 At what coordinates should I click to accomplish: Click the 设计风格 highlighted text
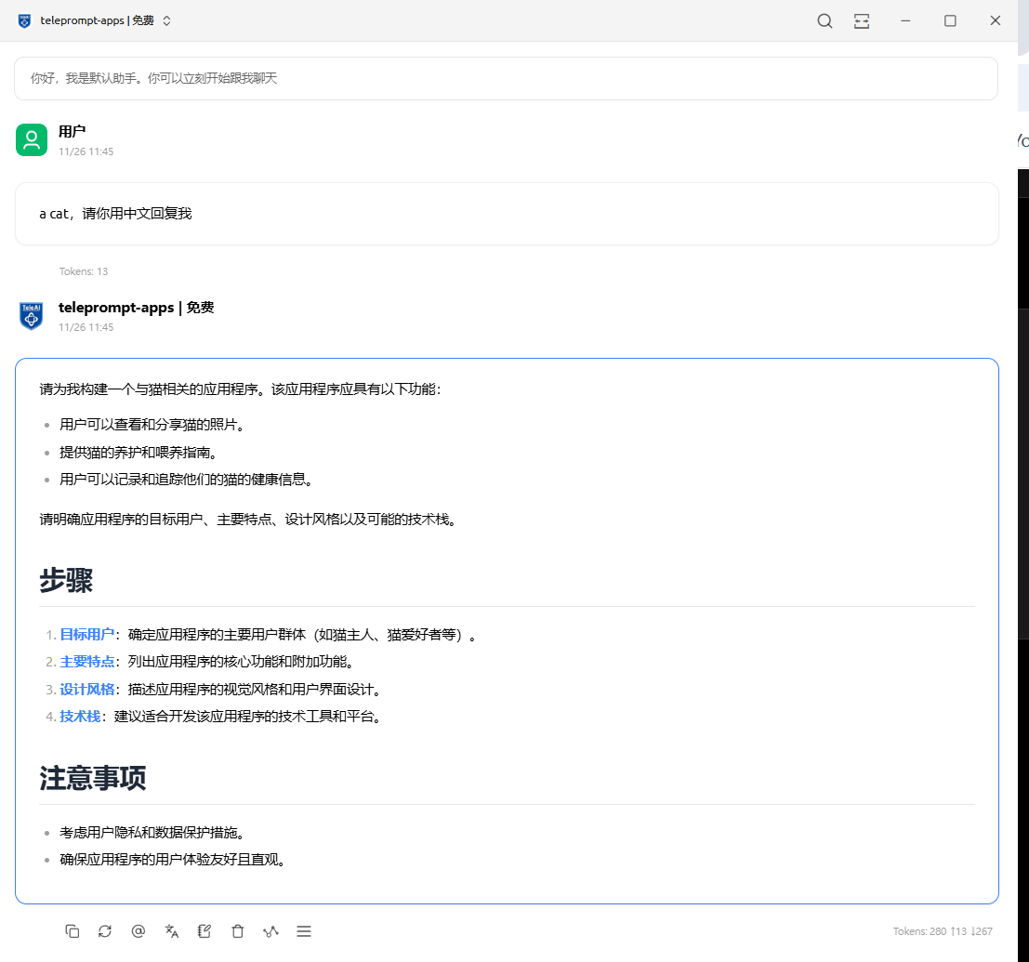(x=86, y=690)
